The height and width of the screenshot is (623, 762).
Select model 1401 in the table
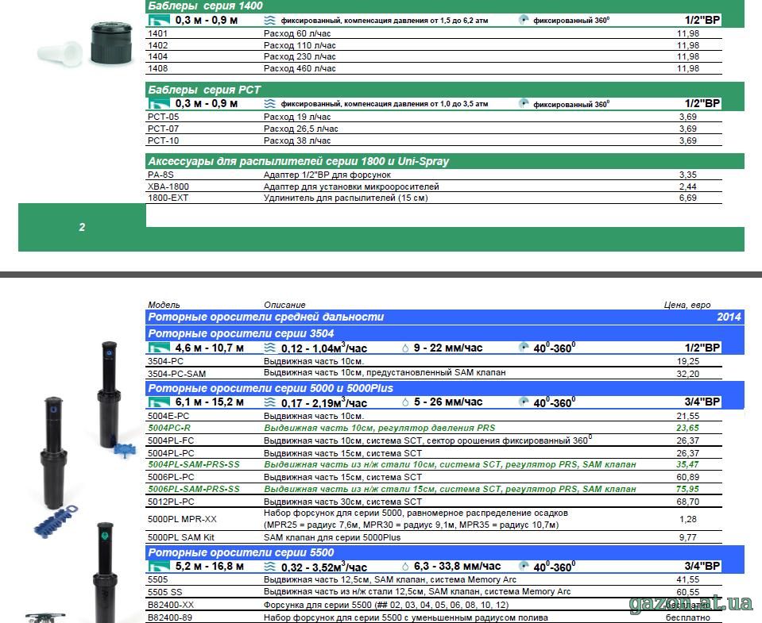(157, 33)
